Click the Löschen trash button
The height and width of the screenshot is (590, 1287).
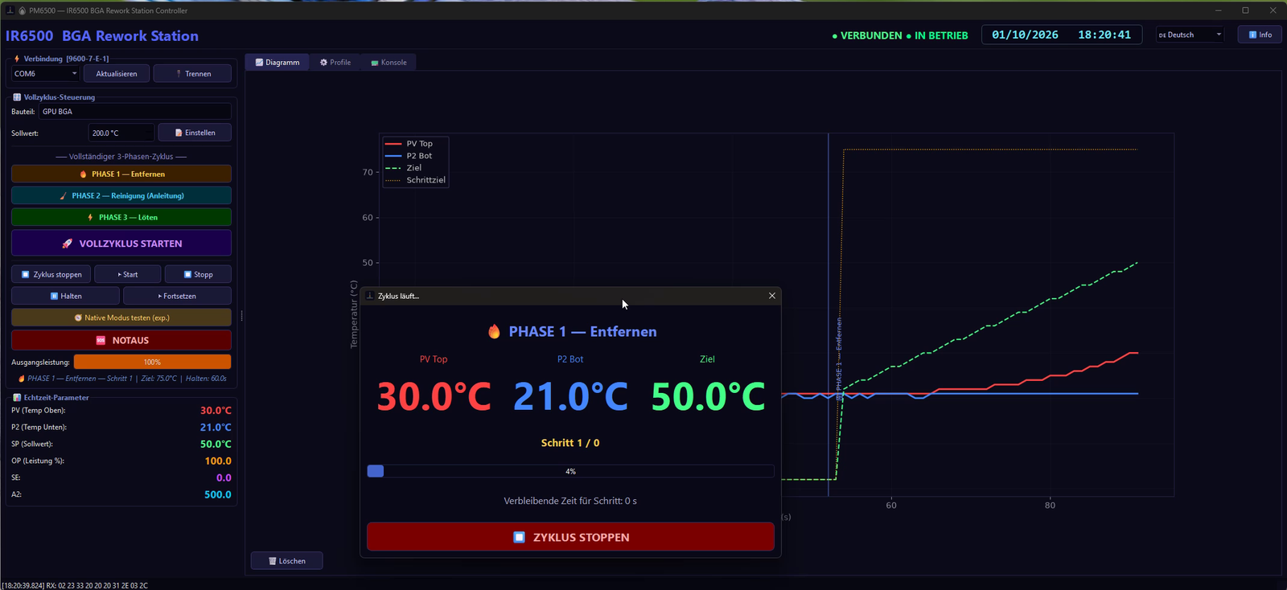pos(287,560)
